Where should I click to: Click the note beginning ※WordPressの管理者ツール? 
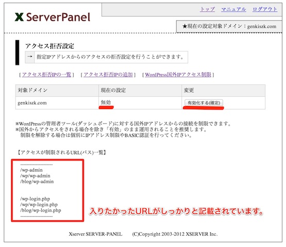123,123
